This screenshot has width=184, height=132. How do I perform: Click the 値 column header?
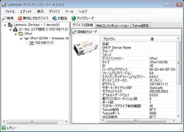(x=162, y=39)
